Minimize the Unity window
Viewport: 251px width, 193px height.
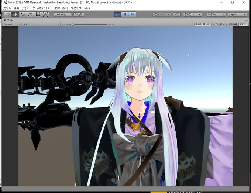[x=221, y=3]
